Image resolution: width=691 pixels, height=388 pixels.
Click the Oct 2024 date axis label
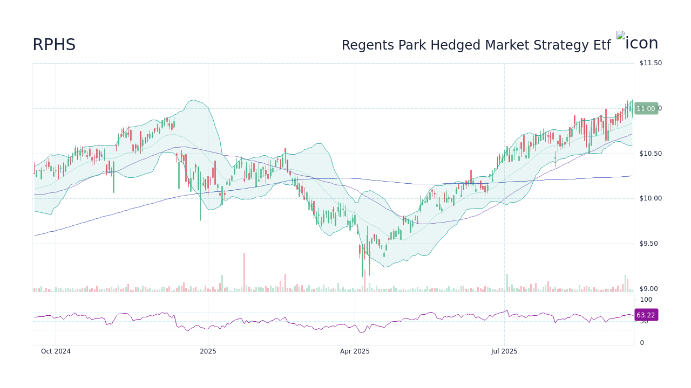pyautogui.click(x=56, y=351)
